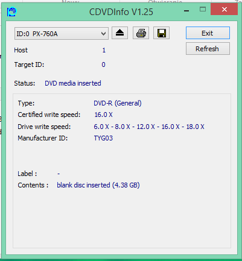Click the drive write speed list '6.0 X - 8.0 X'
This screenshot has height=261, width=242.
149,127
